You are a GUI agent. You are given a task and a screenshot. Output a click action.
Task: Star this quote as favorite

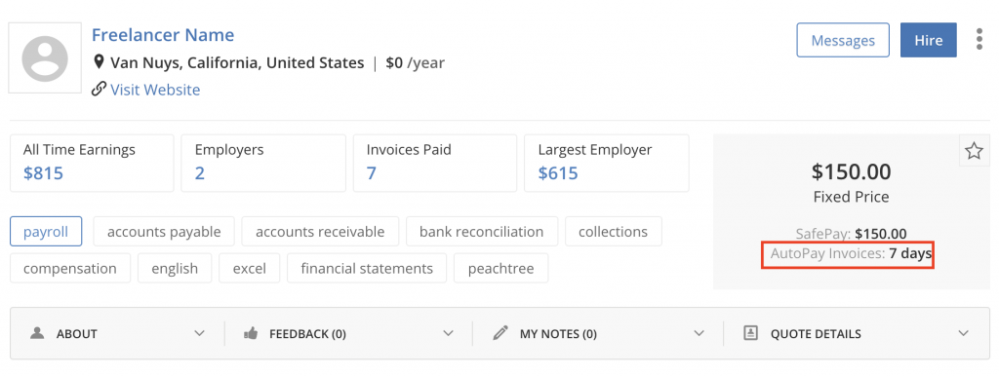pyautogui.click(x=974, y=151)
